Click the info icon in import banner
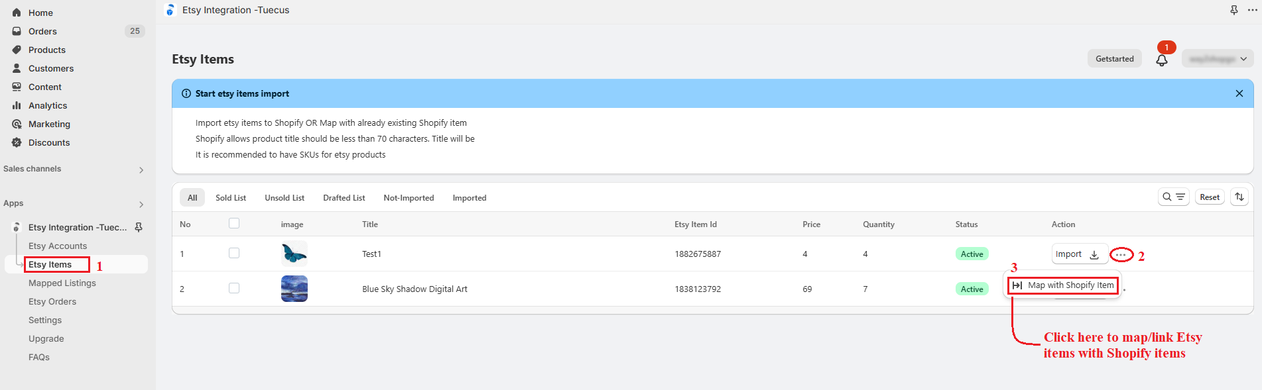This screenshot has width=1262, height=390. click(186, 93)
